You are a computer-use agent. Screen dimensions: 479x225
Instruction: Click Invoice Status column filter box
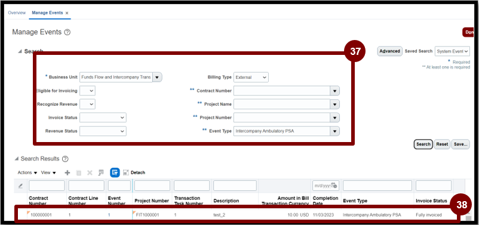point(434,186)
